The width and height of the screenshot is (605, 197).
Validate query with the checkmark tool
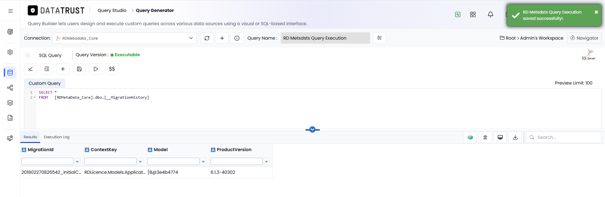point(31,69)
